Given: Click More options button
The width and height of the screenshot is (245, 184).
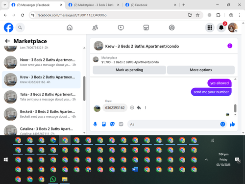Looking at the screenshot, I should 201,70.
